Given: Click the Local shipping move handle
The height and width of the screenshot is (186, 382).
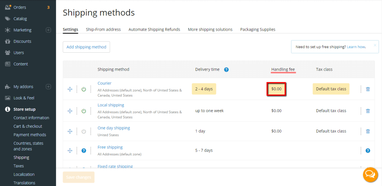Looking at the screenshot, I should [x=70, y=111].
